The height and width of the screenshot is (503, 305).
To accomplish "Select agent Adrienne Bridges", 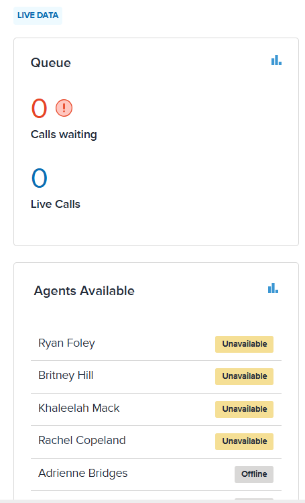I will [82, 473].
